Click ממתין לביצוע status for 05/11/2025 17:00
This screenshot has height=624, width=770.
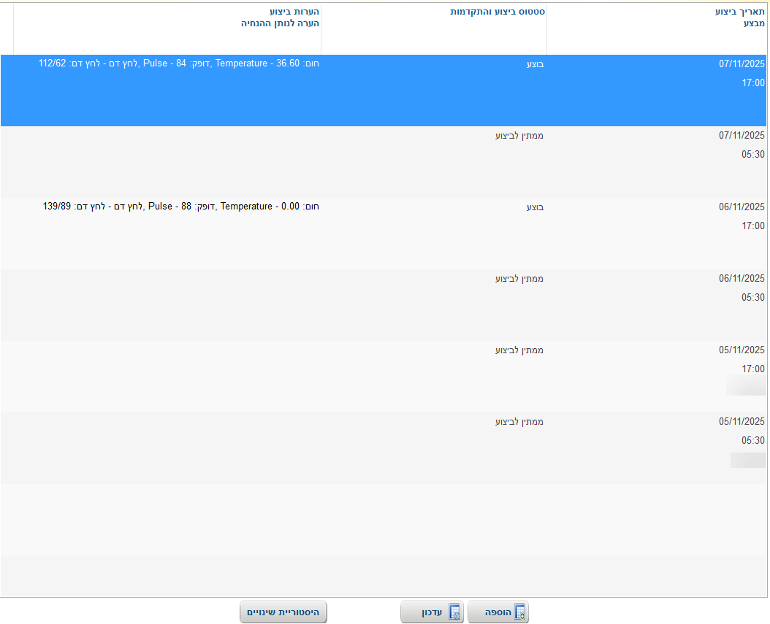click(519, 350)
